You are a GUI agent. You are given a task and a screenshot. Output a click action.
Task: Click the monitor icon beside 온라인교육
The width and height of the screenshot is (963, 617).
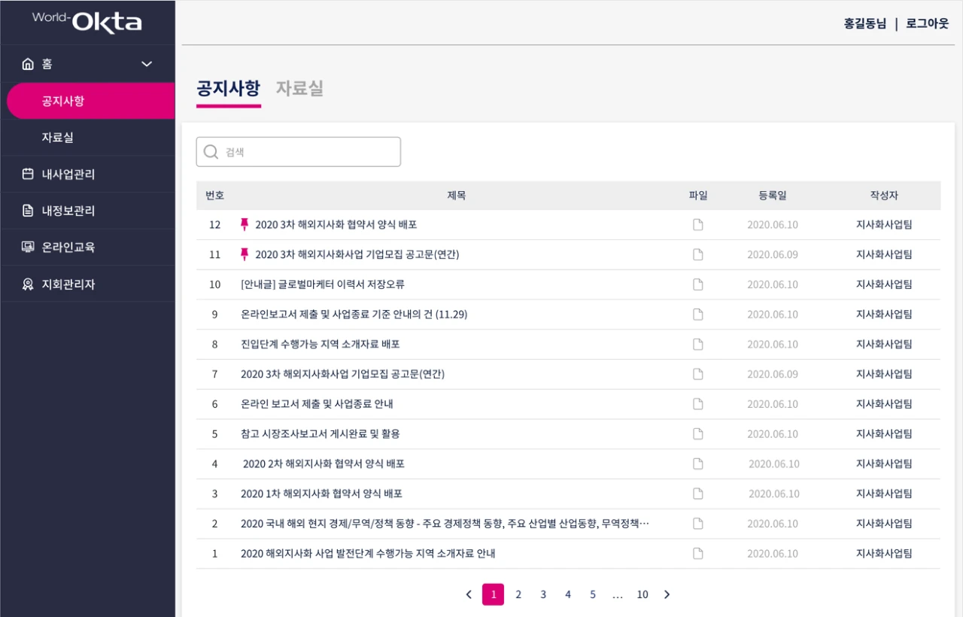(28, 247)
